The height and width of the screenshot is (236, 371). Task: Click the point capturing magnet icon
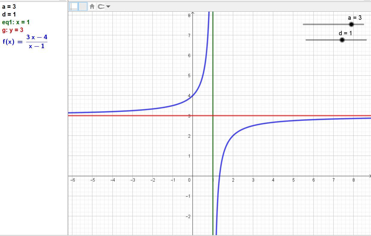pyautogui.click(x=101, y=6)
